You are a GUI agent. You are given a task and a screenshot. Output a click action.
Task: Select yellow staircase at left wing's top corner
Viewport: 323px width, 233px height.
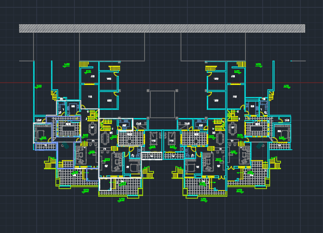[x=84, y=64]
